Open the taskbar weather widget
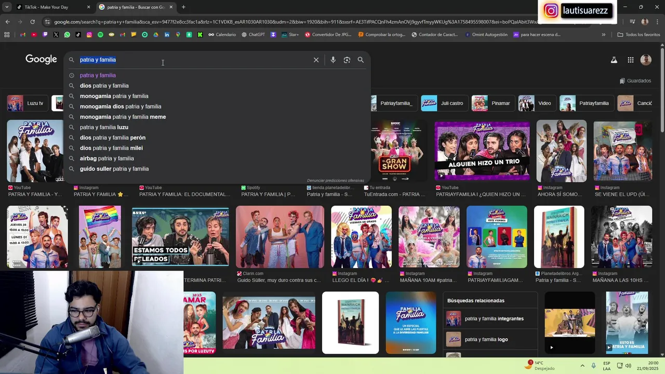The width and height of the screenshot is (665, 374). [540, 366]
